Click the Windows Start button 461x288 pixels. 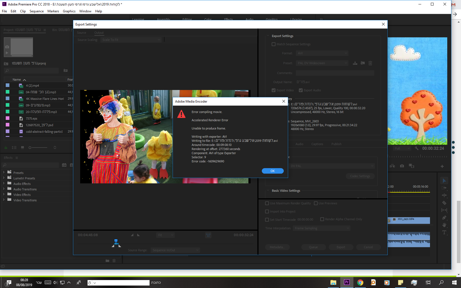click(454, 282)
